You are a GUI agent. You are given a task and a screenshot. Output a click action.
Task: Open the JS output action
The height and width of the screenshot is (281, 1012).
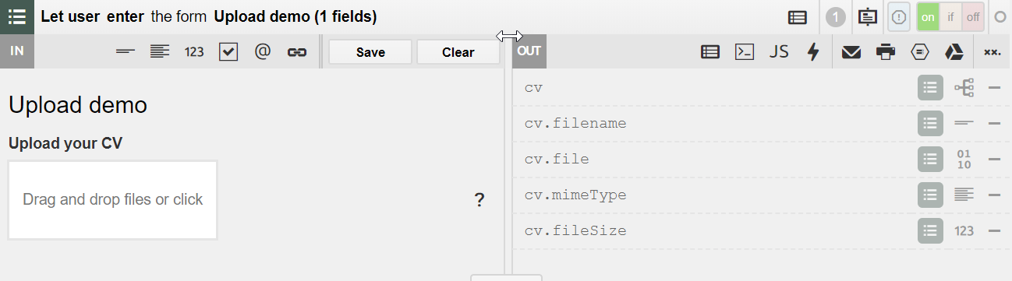point(779,52)
